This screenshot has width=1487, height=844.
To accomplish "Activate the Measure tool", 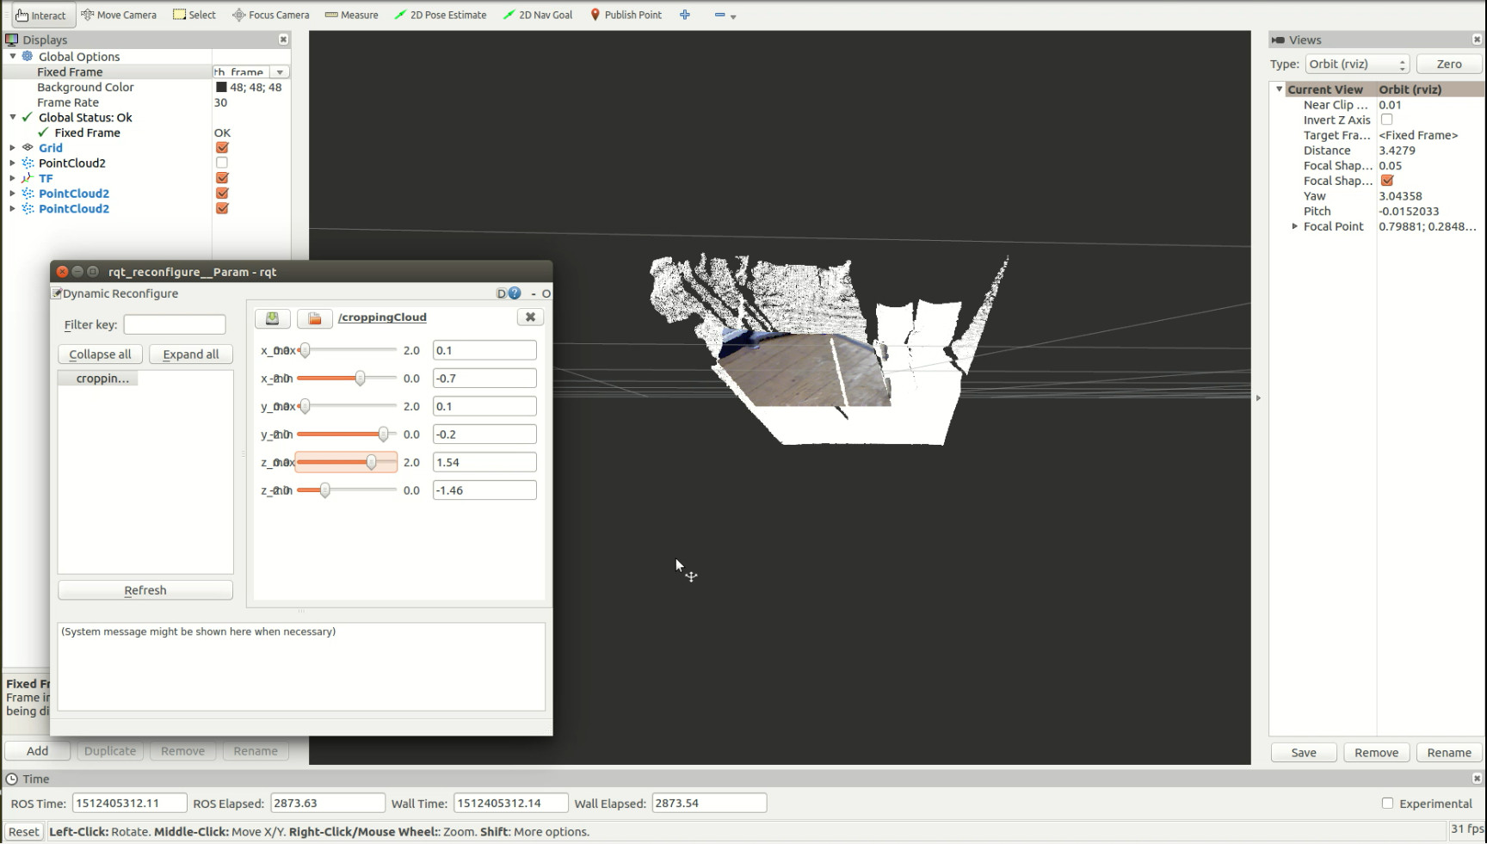I will click(351, 15).
